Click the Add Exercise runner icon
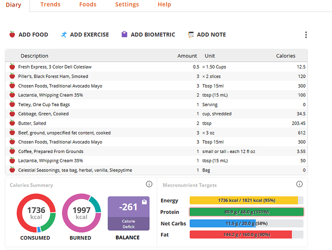 [x=63, y=34]
